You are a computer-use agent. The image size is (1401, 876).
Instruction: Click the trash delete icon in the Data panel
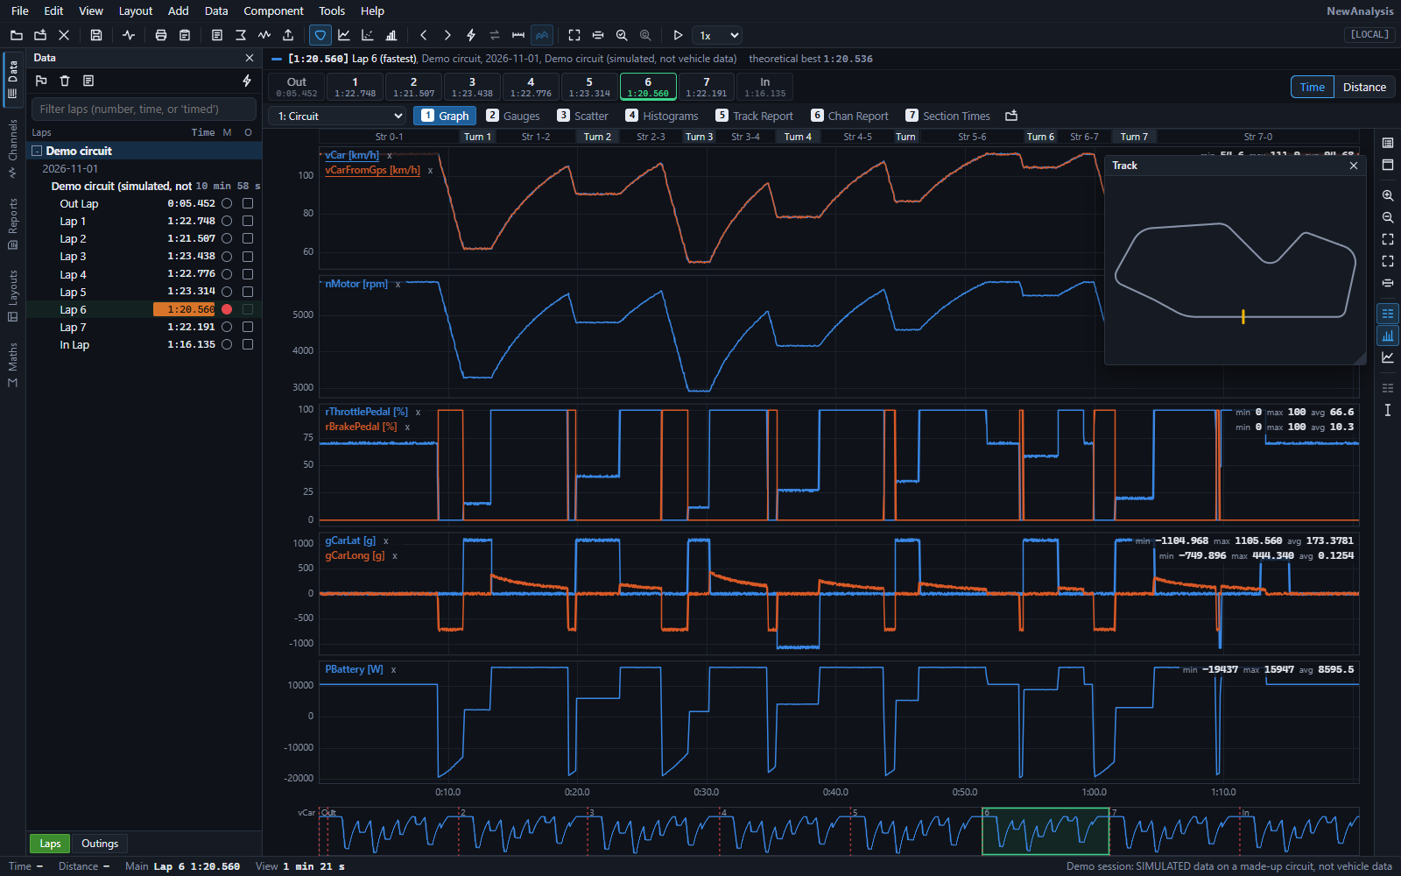tap(65, 81)
